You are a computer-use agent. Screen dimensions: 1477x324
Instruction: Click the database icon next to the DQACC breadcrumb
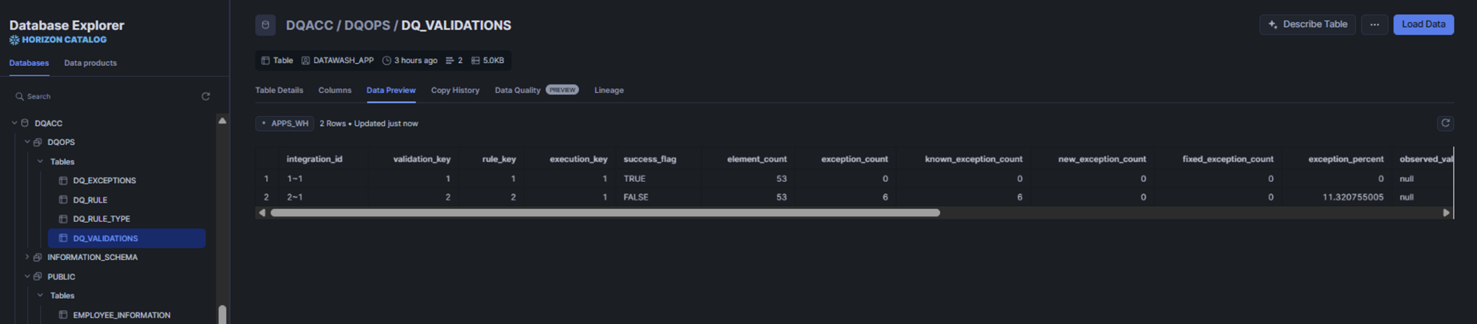click(265, 25)
